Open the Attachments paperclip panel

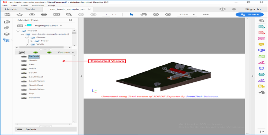pos(6,28)
